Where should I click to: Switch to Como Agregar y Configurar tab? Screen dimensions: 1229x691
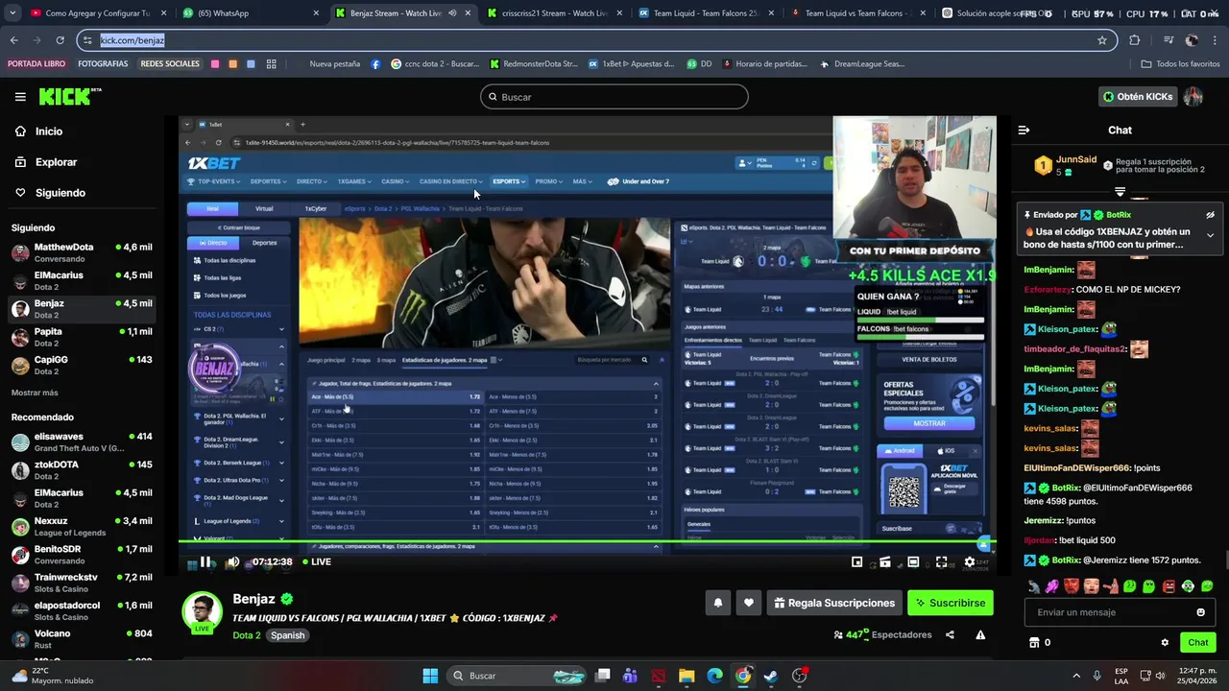coord(96,13)
